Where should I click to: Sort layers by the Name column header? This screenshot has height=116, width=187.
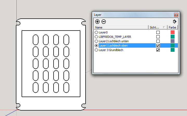(x=121, y=27)
